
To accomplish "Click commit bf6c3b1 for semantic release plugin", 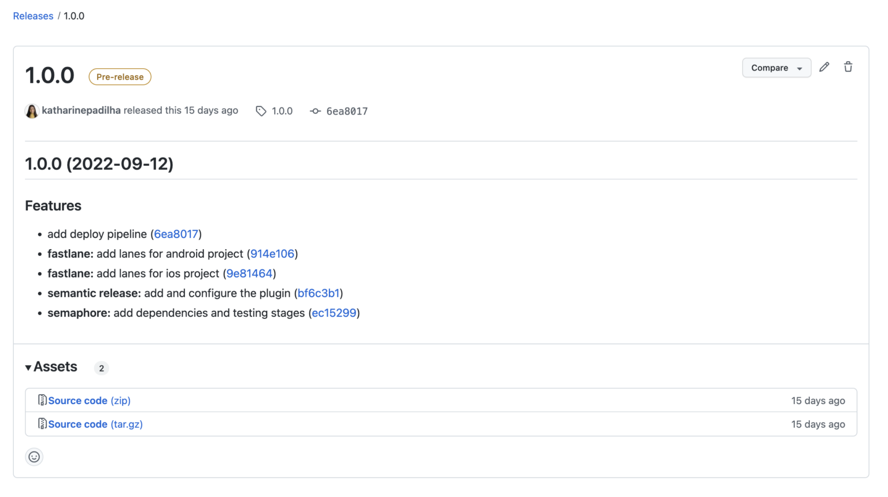I will pos(319,293).
